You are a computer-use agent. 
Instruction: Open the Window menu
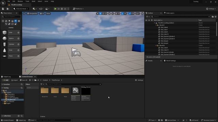20,1
